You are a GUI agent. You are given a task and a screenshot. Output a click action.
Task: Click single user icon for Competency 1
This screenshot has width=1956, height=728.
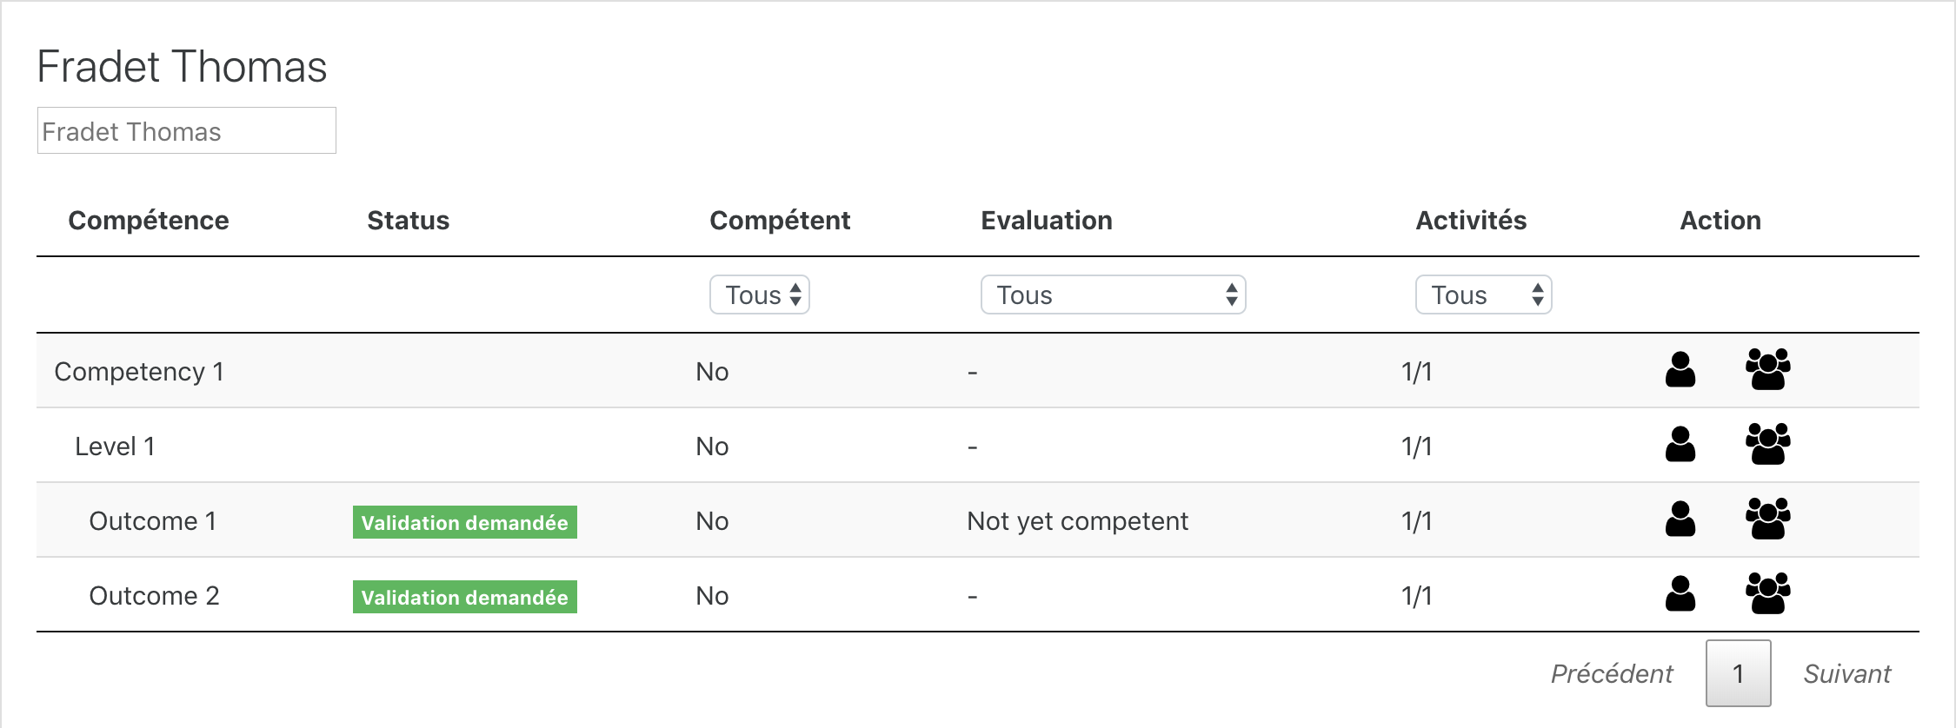click(x=1680, y=370)
